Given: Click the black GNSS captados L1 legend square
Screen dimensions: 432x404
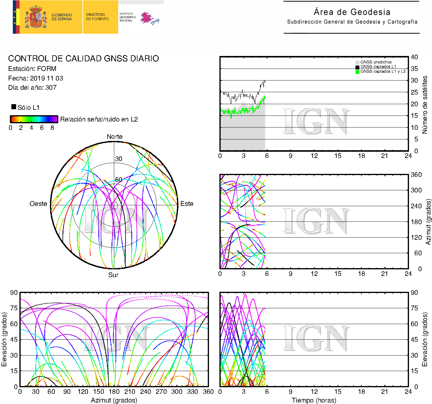Looking at the screenshot, I should pos(357,67).
